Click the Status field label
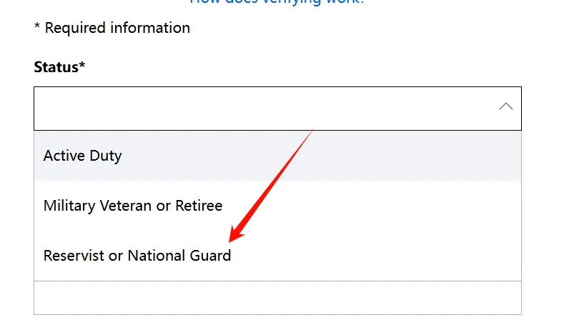 point(56,67)
